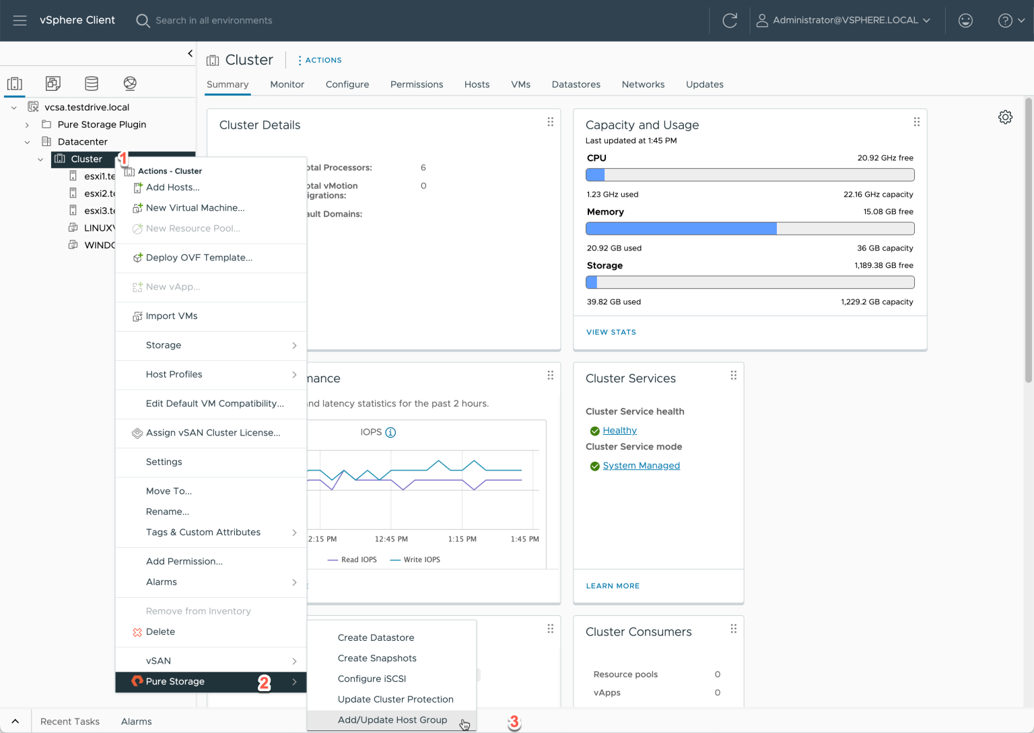Open the hamburger navigation menu
Screen dimensions: 1034x733
pyautogui.click(x=20, y=20)
